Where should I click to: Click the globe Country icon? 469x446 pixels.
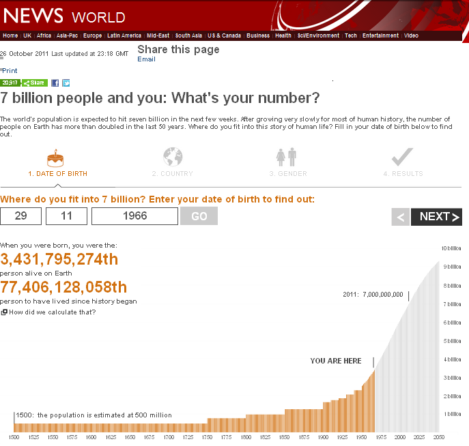(x=173, y=157)
